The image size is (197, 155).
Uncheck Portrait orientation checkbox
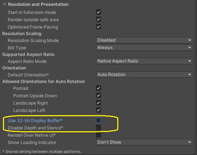pyautogui.click(x=98, y=88)
